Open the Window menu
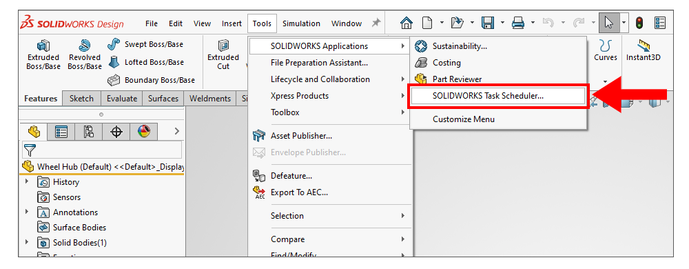The width and height of the screenshot is (689, 269). click(x=347, y=23)
